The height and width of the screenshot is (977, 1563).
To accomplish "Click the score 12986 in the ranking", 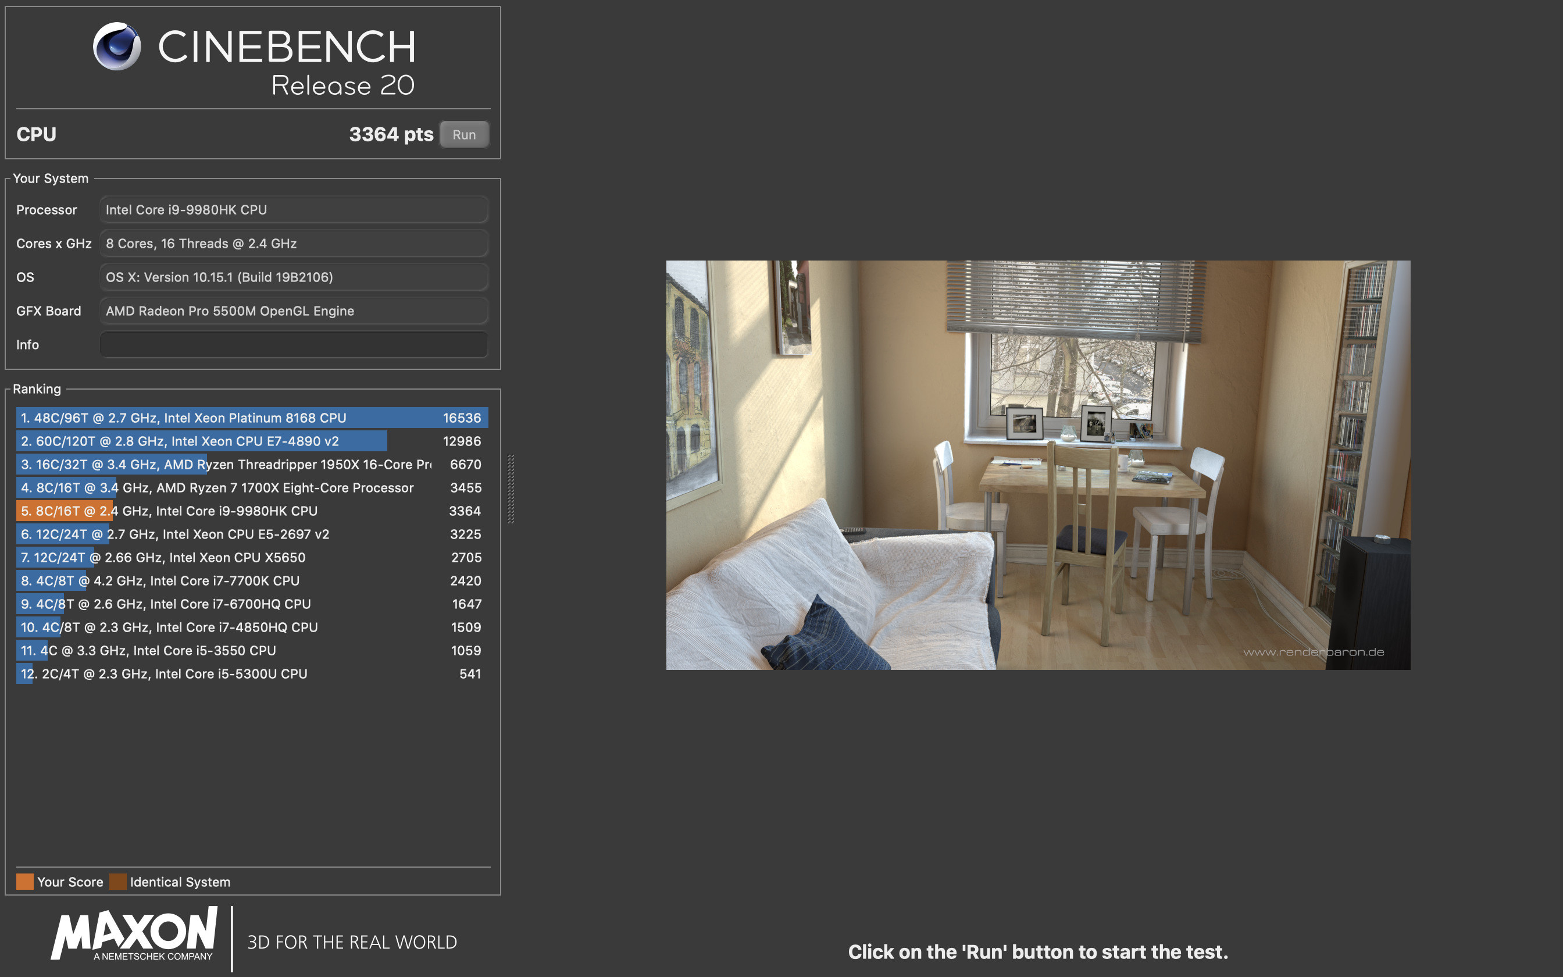I will click(462, 441).
